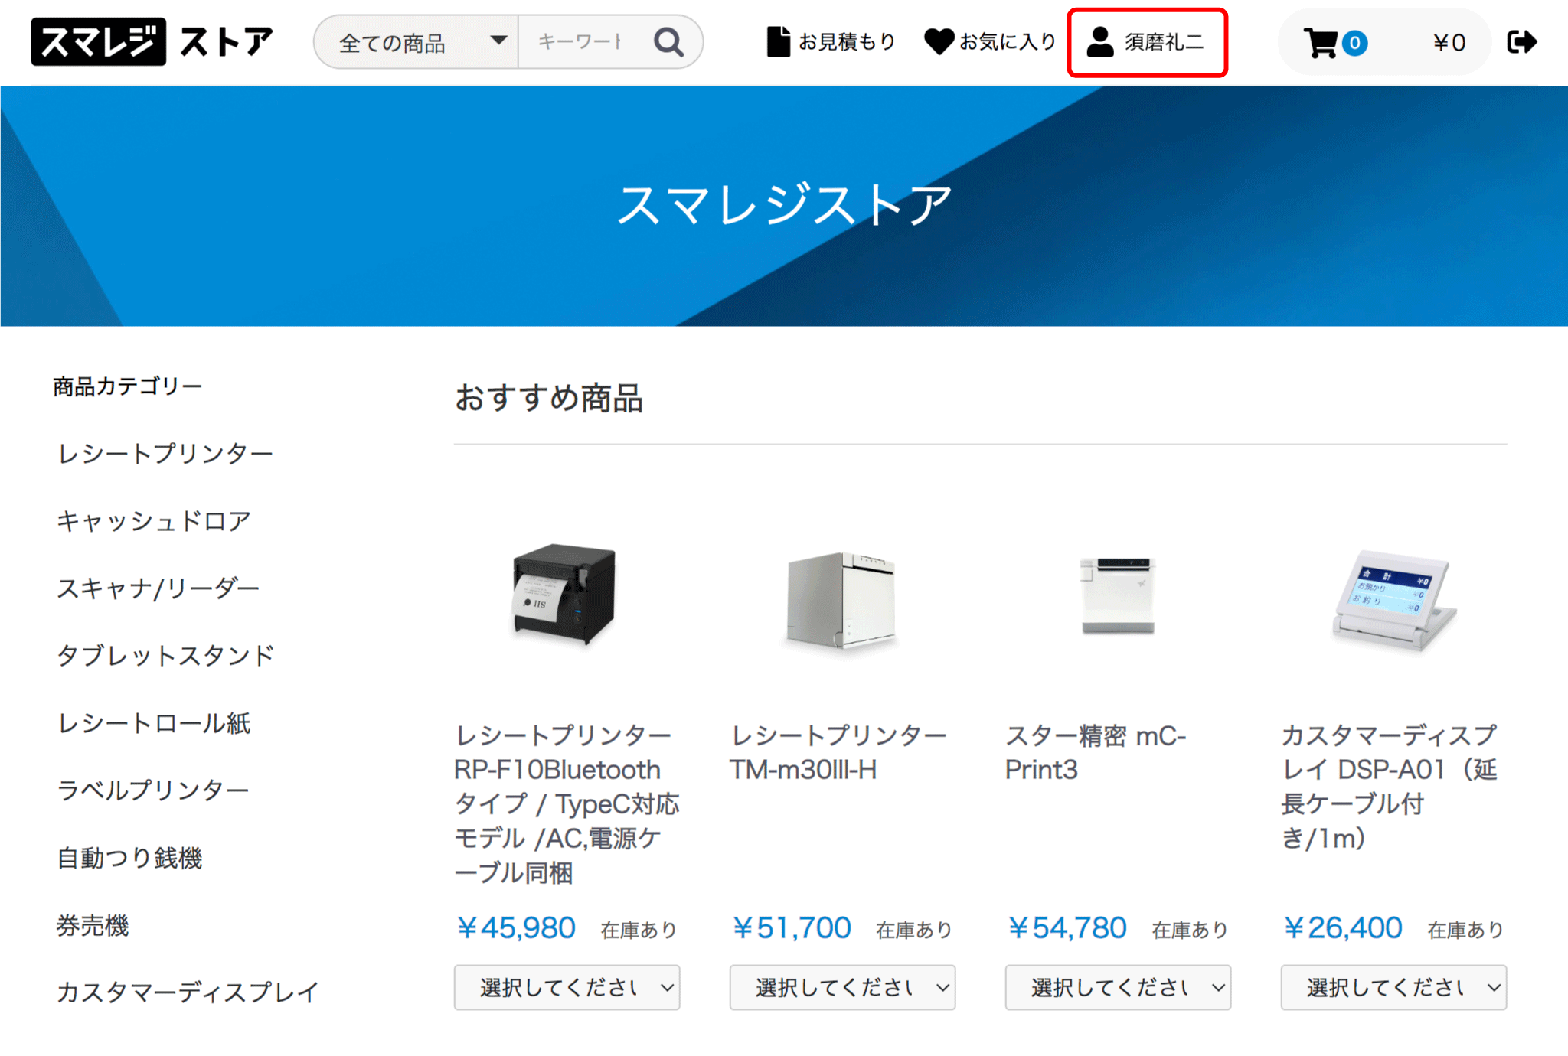Open quantity dropdown for mC-Print3

pyautogui.click(x=1118, y=987)
